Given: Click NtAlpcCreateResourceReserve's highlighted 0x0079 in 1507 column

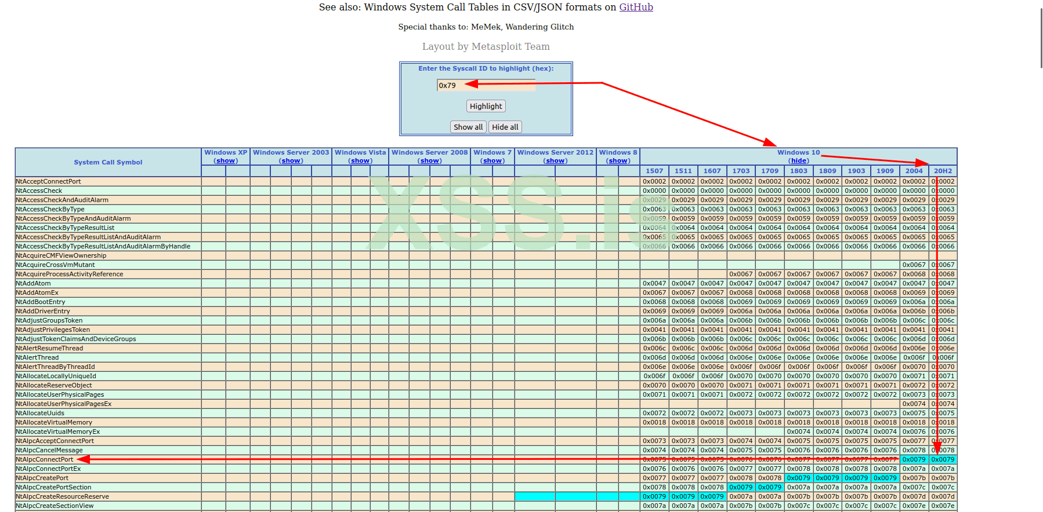Looking at the screenshot, I should (x=654, y=496).
